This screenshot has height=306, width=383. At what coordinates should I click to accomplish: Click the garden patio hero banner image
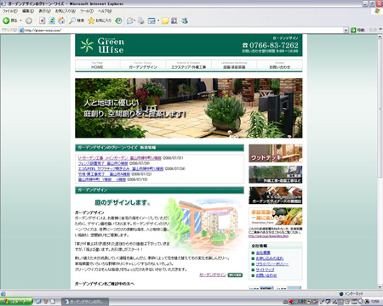click(189, 108)
